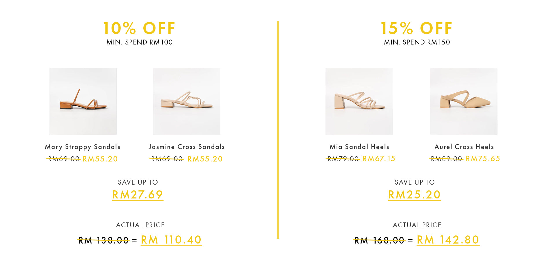
Task: Click the RM25.20 savings amount
Action: pos(414,195)
